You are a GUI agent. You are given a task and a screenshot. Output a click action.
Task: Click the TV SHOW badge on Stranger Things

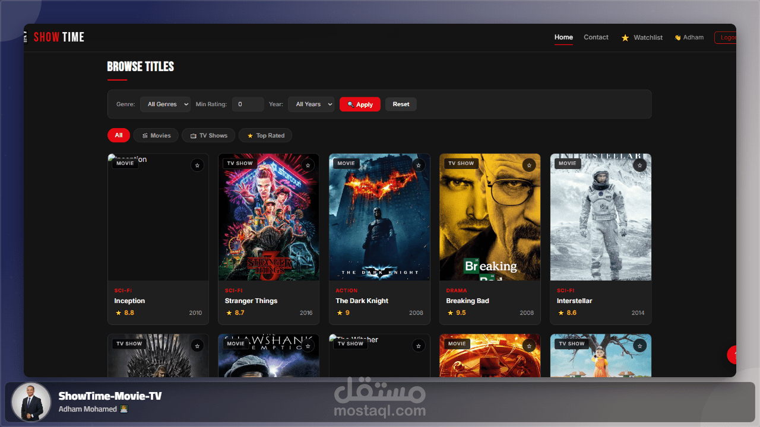pyautogui.click(x=240, y=163)
